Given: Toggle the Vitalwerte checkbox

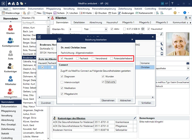Looking at the screenshot, I should (103, 82).
